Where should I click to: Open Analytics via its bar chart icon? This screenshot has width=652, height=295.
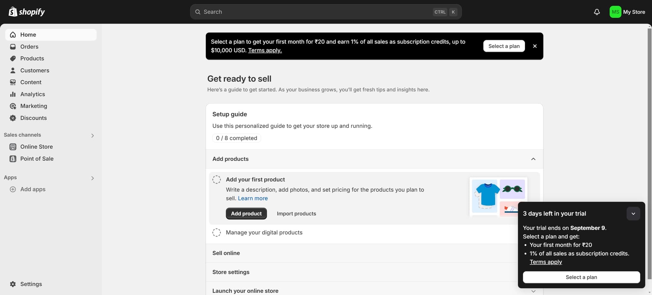click(x=13, y=94)
